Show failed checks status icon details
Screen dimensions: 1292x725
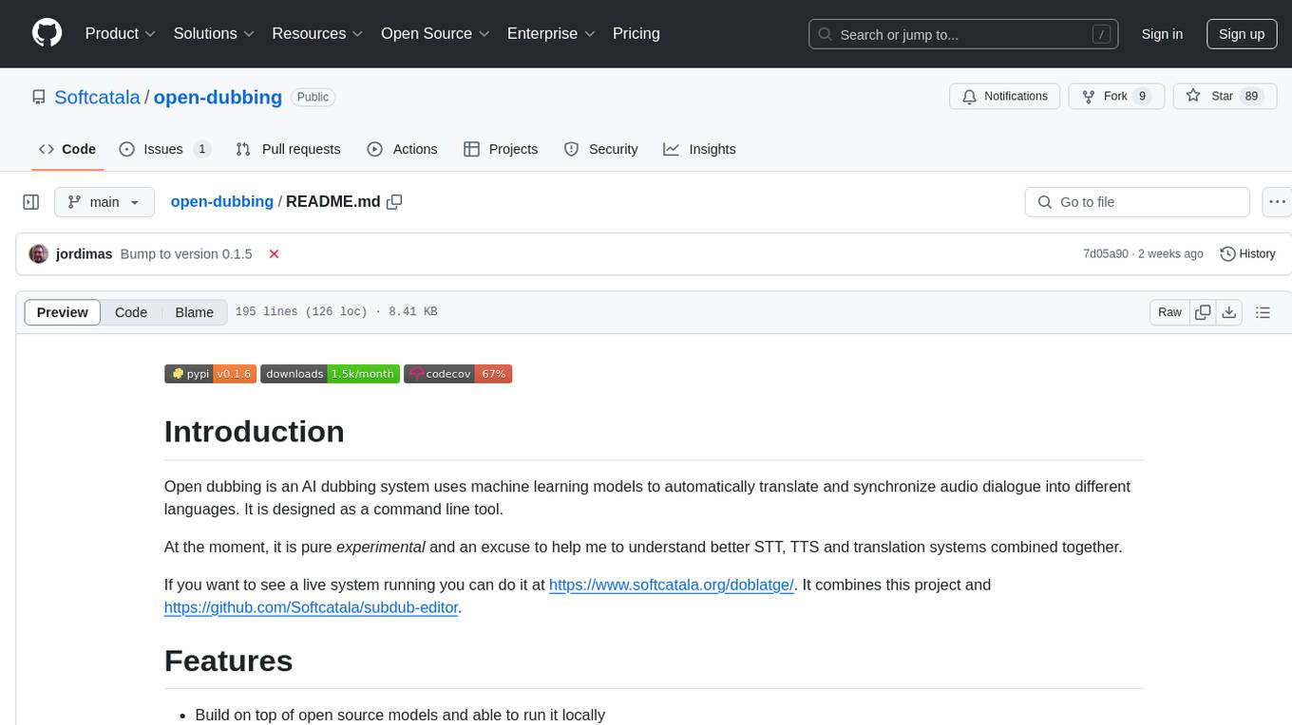pyautogui.click(x=274, y=254)
